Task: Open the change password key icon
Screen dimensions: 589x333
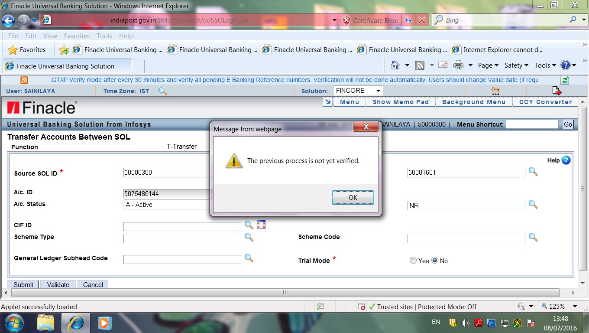Action: 495,90
